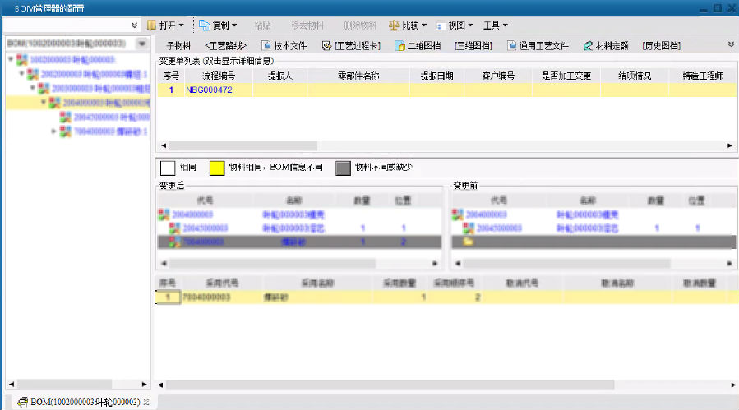Viewport: 739px width, 410px height.
Task: Collapse the root 1002000003 tree node
Action: (x=10, y=60)
